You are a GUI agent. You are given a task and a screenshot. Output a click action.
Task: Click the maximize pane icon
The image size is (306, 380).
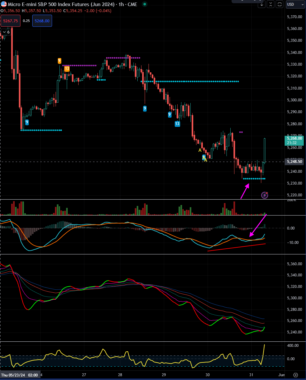279,4
